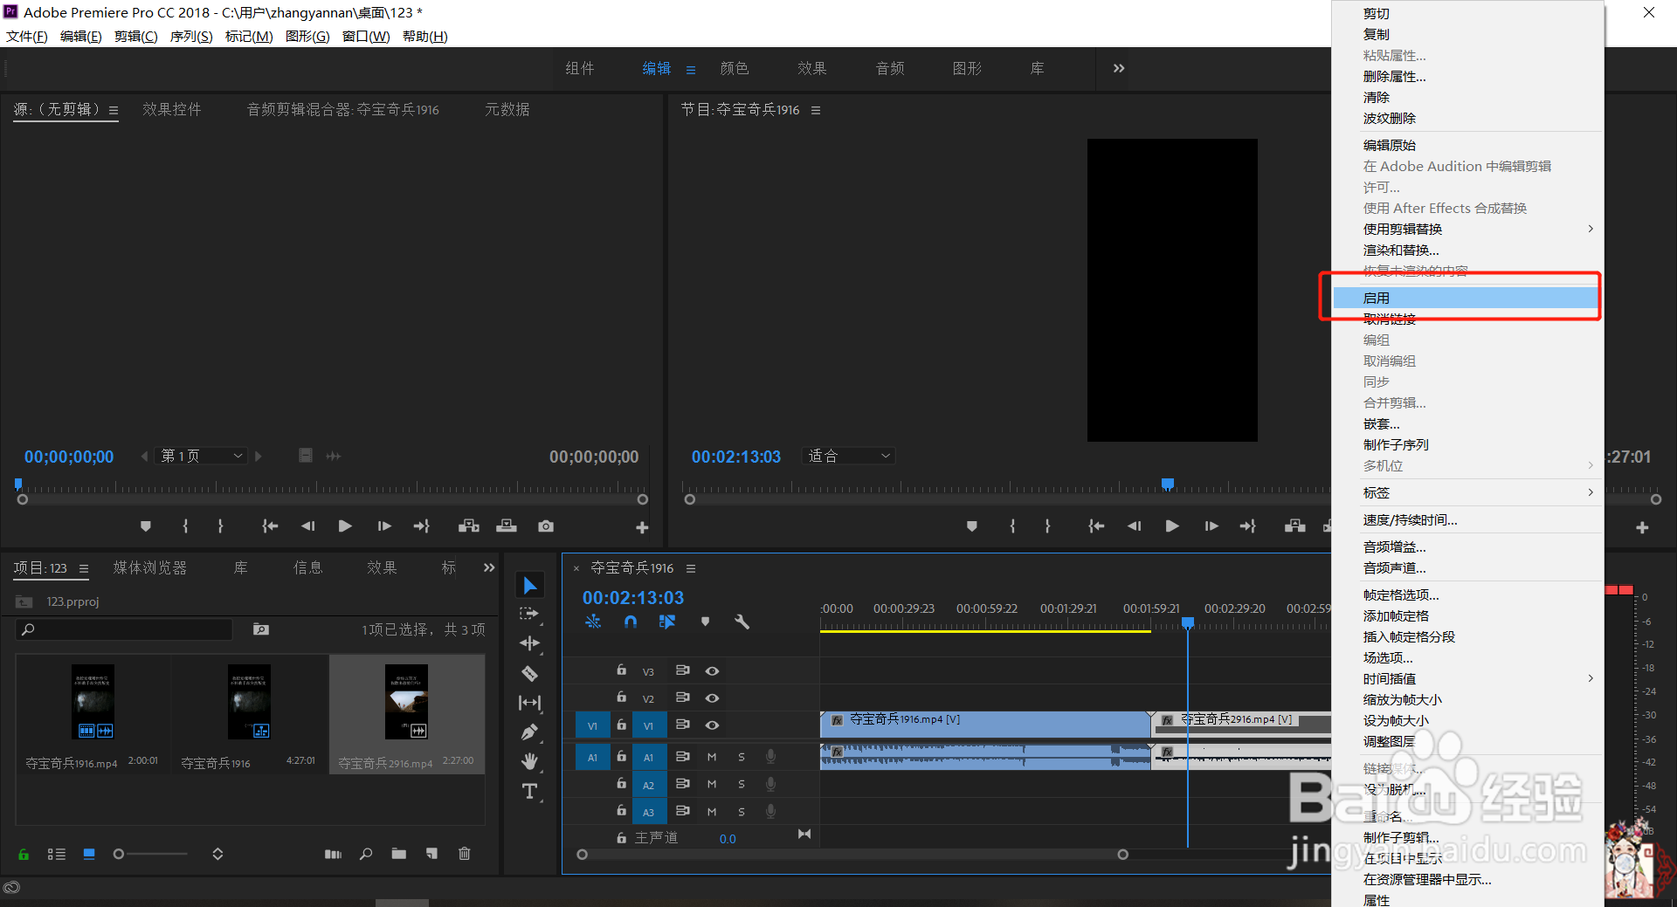1677x907 pixels.
Task: Click Export Frame camera icon in Source monitor
Action: pos(546,526)
